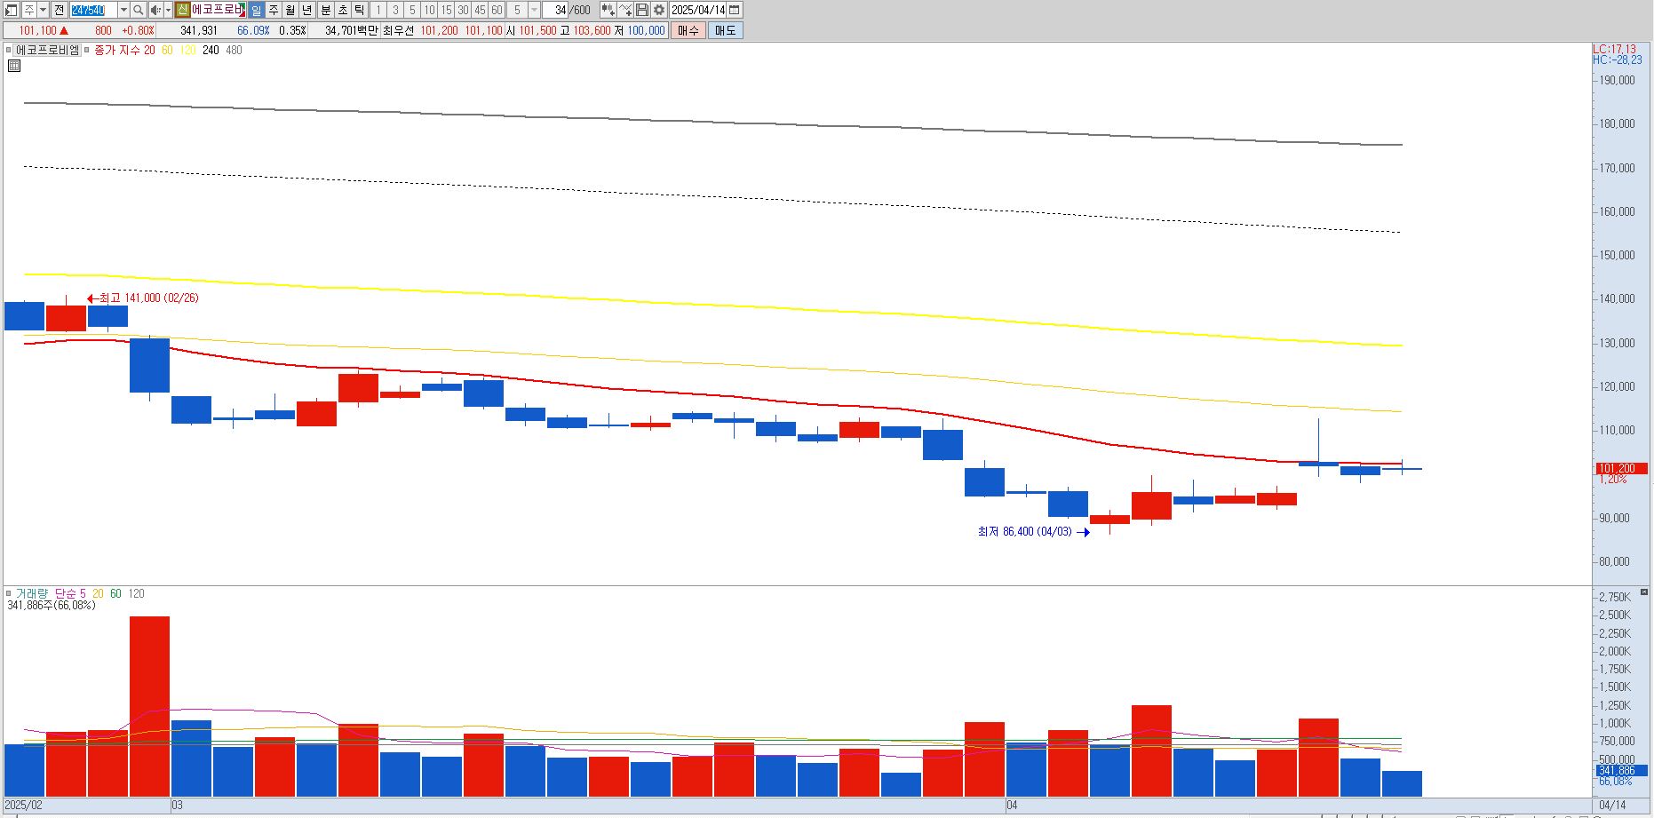Screen dimensions: 1654x818
Task: Click the speaker sound icon
Action: tap(155, 10)
